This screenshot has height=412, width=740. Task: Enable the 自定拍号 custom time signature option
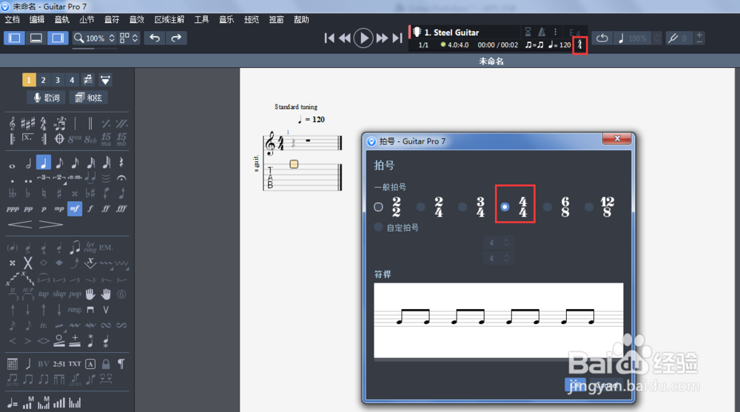tap(378, 227)
